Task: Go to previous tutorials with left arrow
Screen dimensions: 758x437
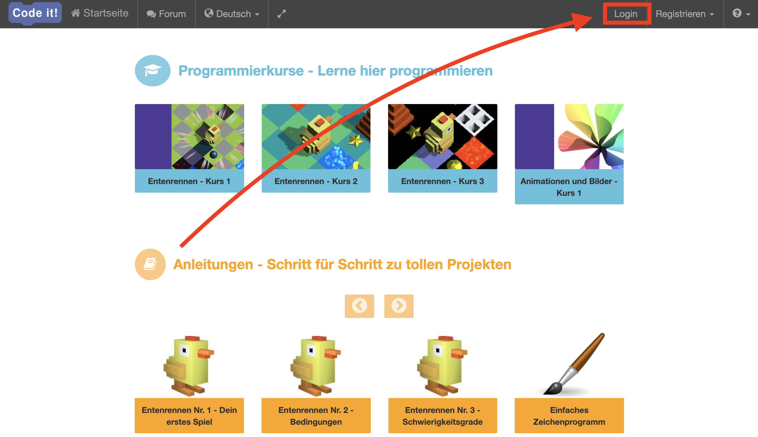Action: [359, 306]
